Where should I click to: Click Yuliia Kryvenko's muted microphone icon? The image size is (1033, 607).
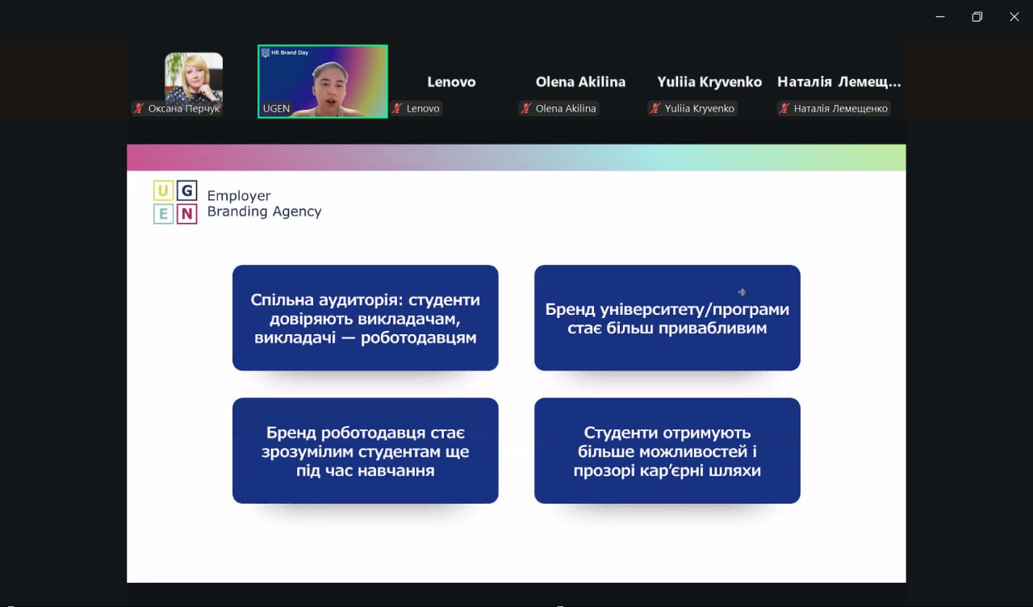[656, 108]
